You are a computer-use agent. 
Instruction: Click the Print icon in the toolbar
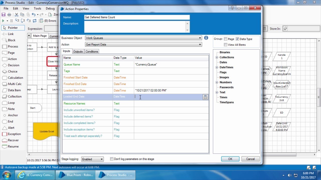point(9,15)
